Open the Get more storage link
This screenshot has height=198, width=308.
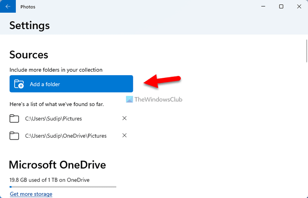pos(31,194)
